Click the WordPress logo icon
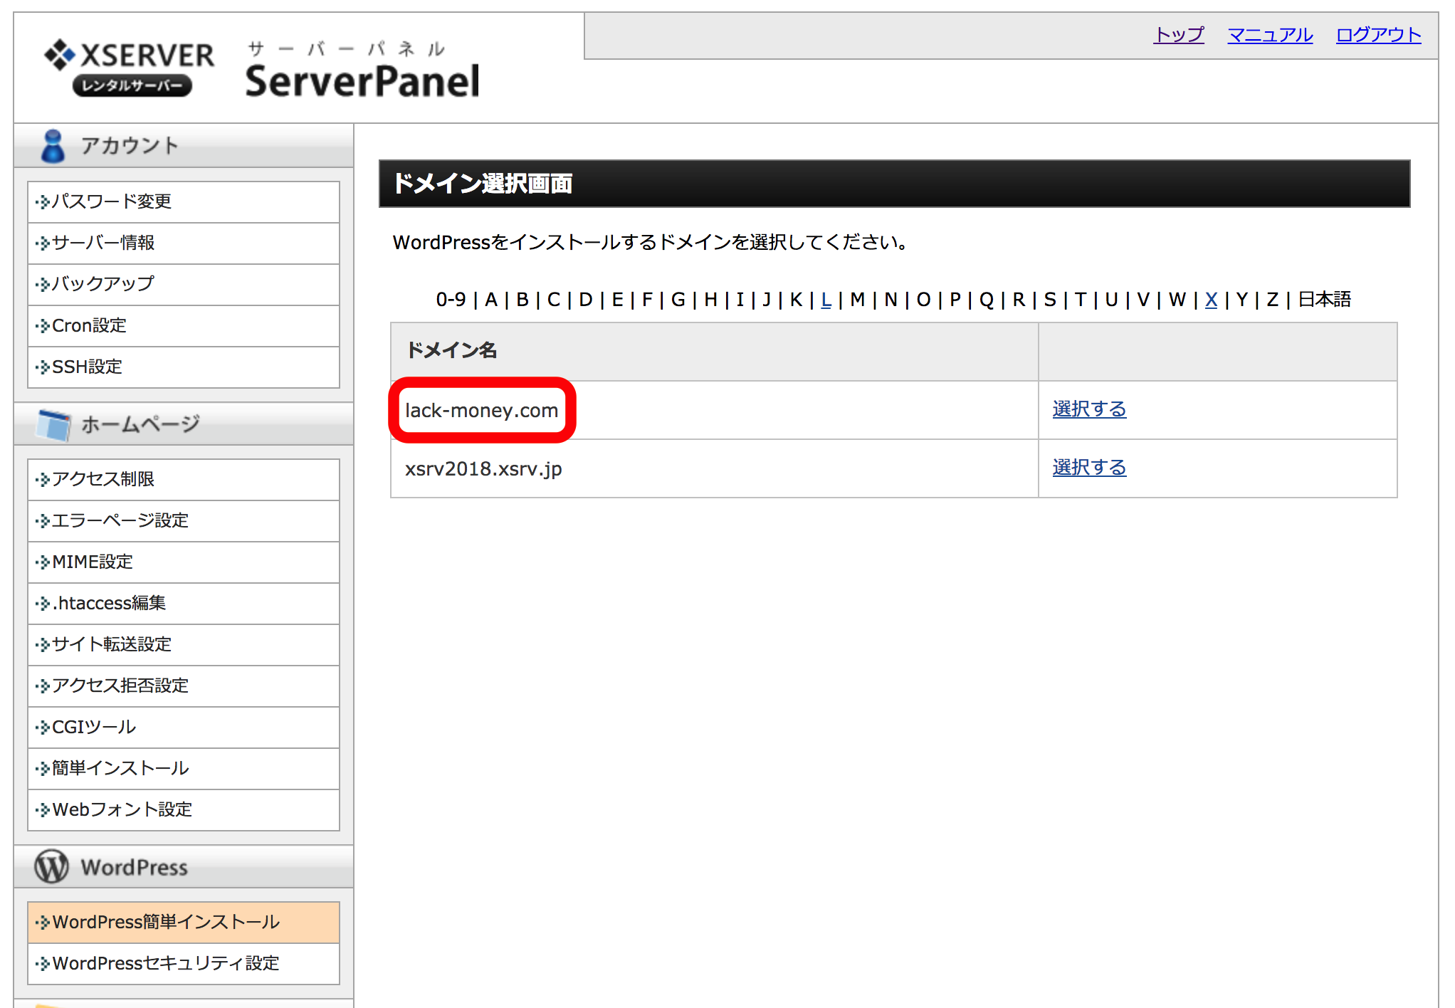The width and height of the screenshot is (1455, 1008). (52, 866)
